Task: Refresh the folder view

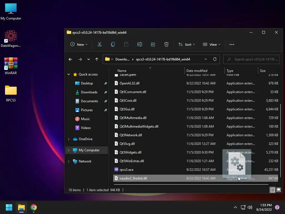Action: 215,59
